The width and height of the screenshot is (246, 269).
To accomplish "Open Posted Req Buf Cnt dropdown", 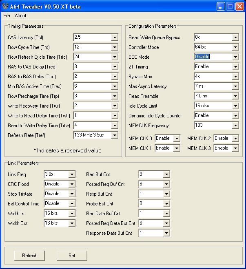I will point(166,184).
